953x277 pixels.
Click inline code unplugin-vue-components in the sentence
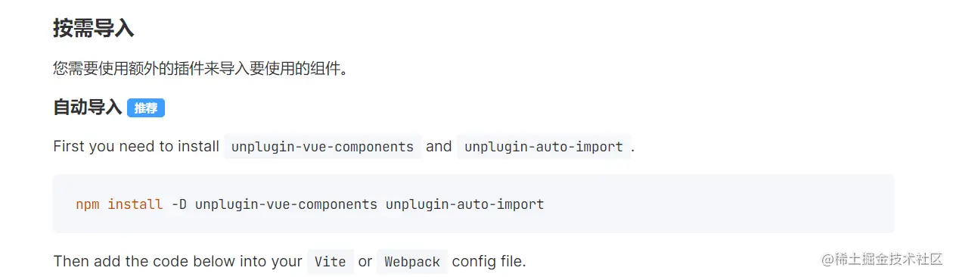click(323, 147)
